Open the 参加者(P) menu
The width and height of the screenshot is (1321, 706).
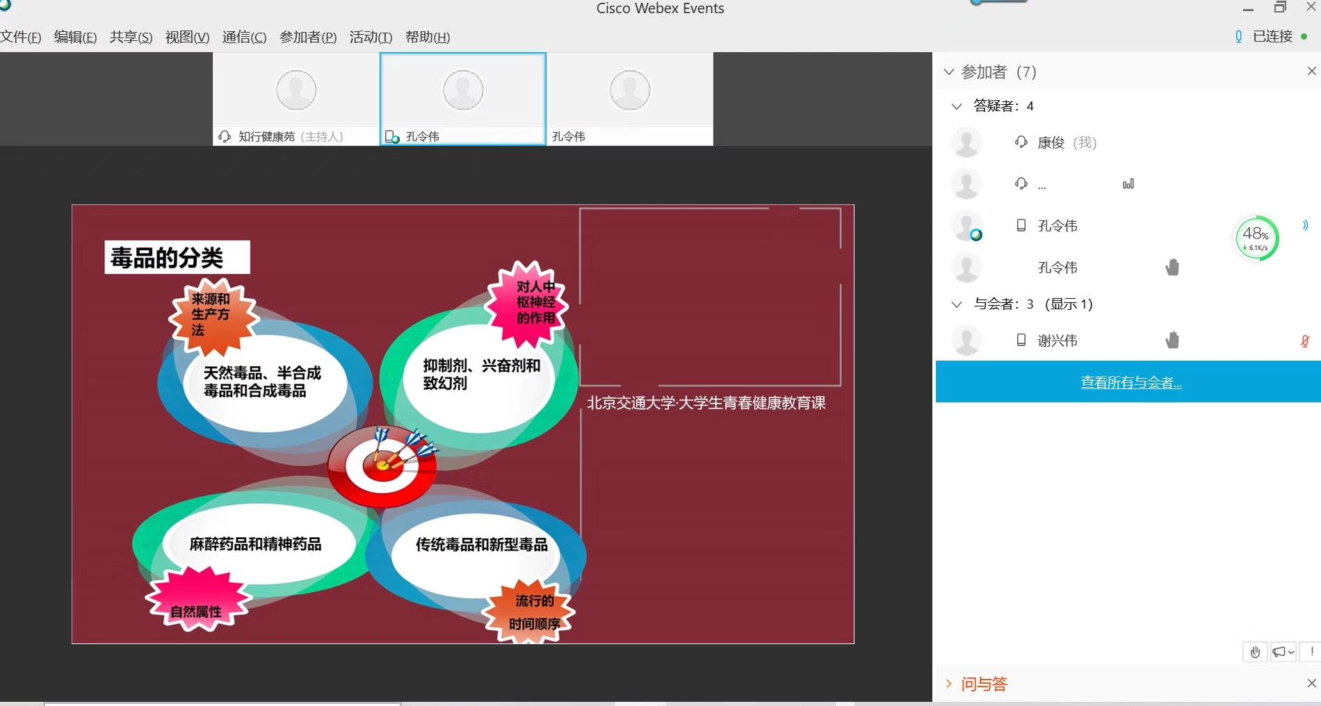[307, 37]
